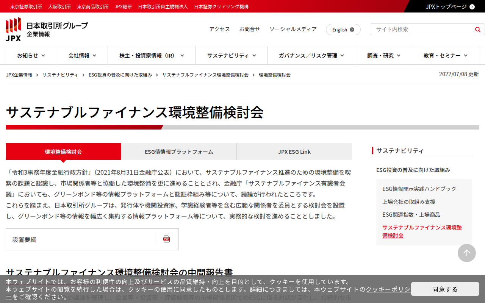
Task: Open 東京証券取引所 link in top bar
Action: click(x=26, y=6)
